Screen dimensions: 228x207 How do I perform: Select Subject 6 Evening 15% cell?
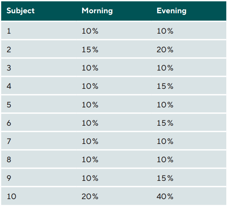189,122
